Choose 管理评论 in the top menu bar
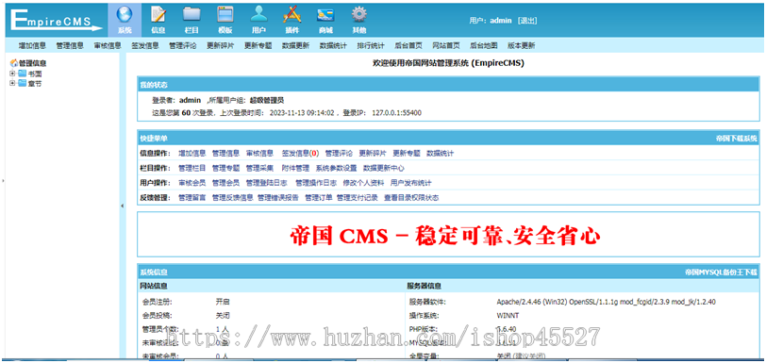This screenshot has width=766, height=363. coord(183,46)
